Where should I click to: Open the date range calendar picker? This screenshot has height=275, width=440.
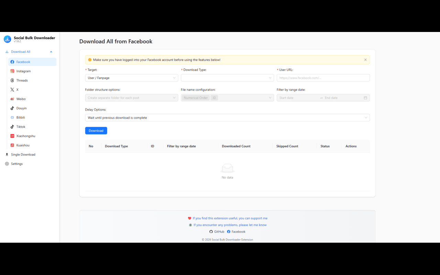pyautogui.click(x=365, y=98)
